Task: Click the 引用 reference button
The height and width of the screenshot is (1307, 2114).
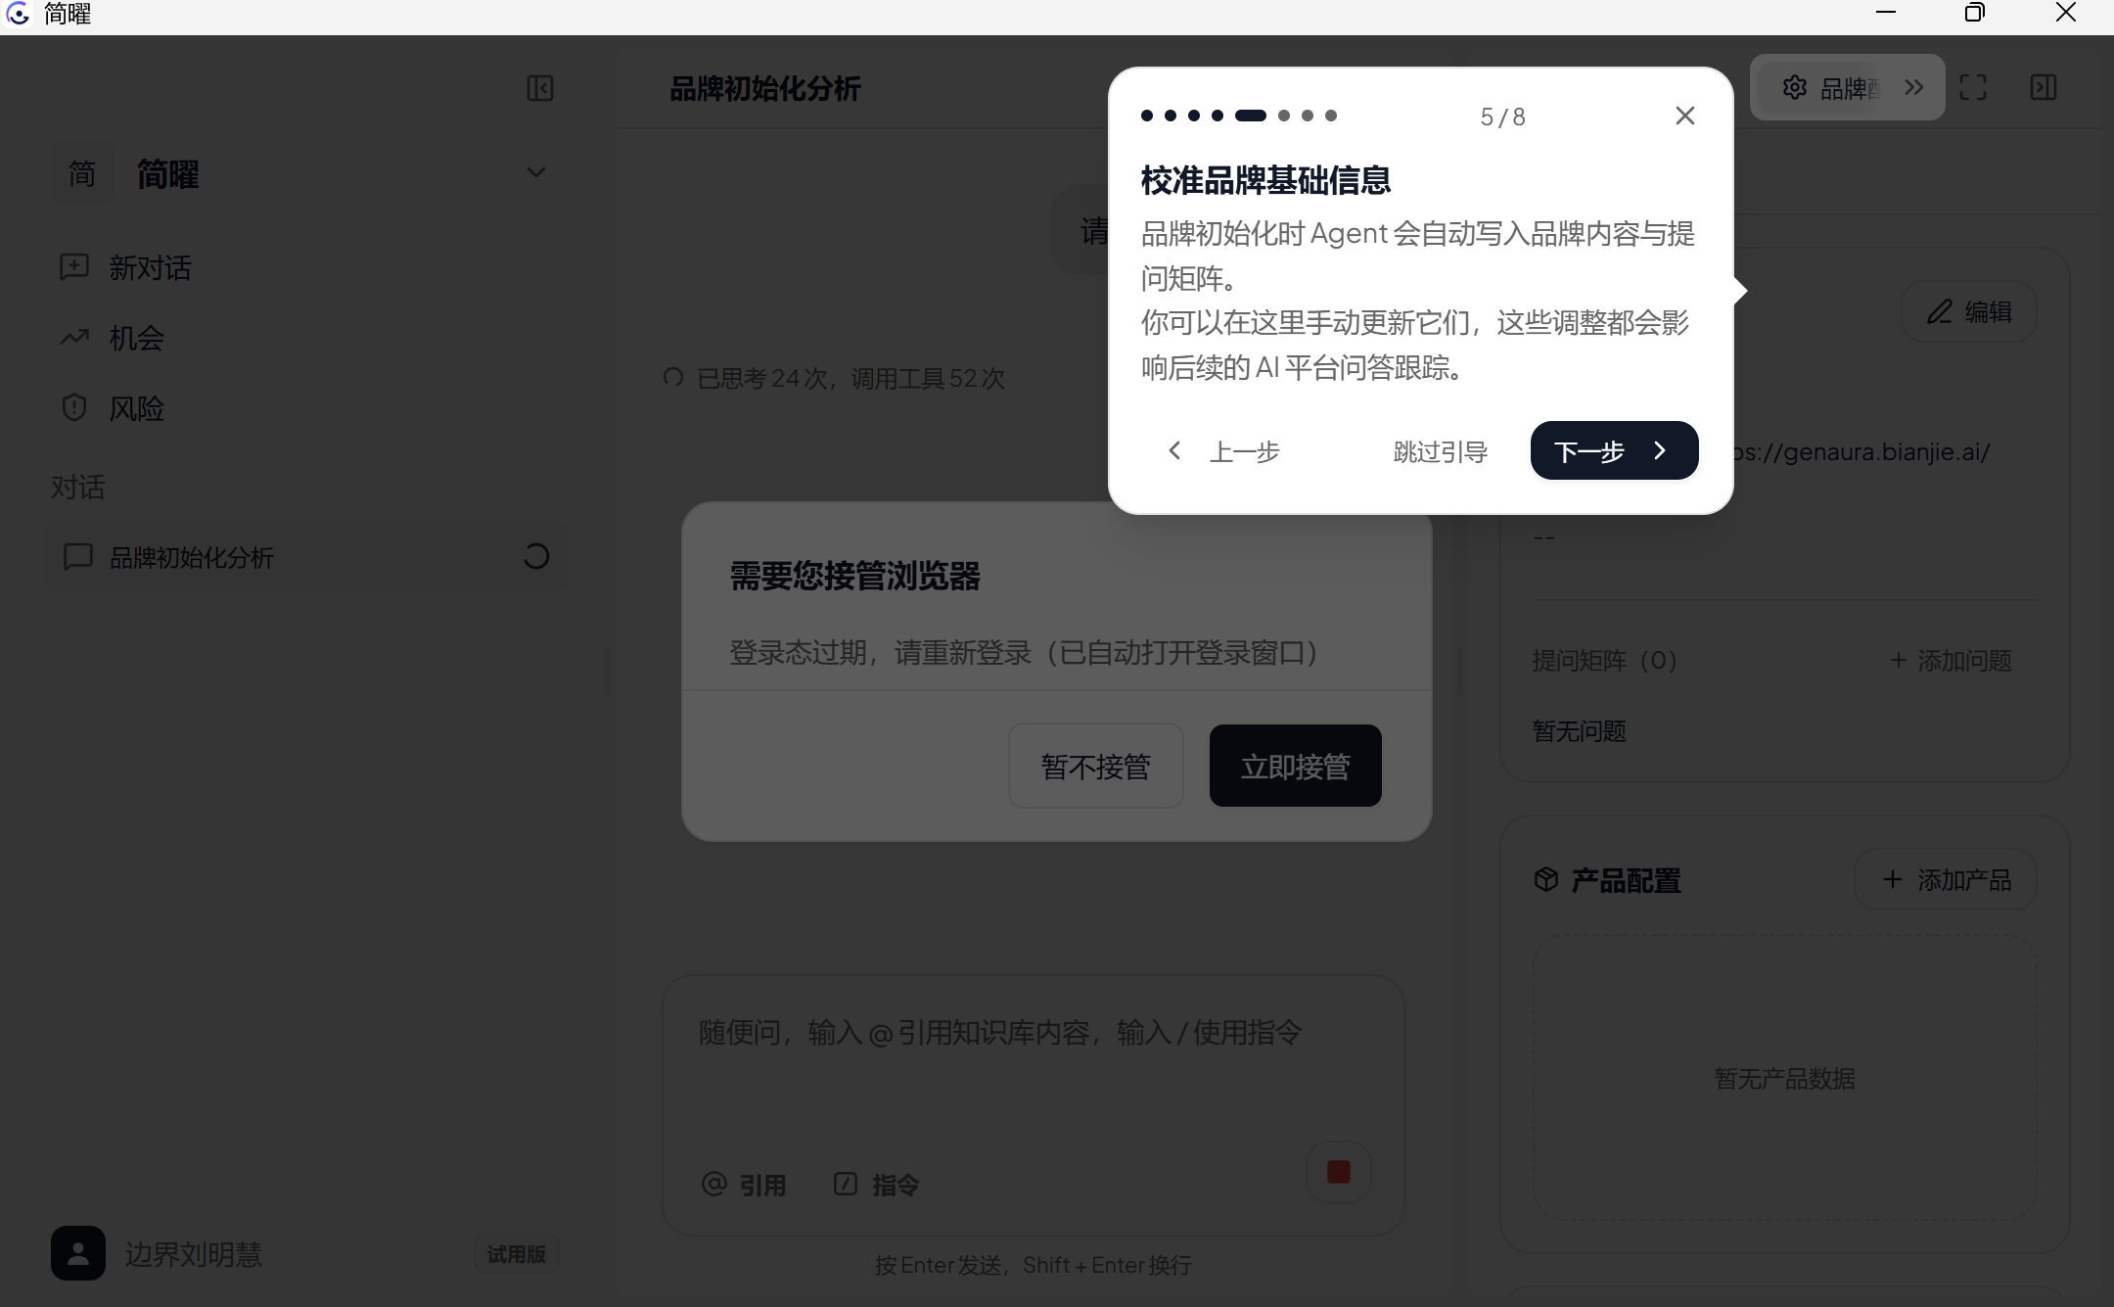Action: click(x=744, y=1185)
